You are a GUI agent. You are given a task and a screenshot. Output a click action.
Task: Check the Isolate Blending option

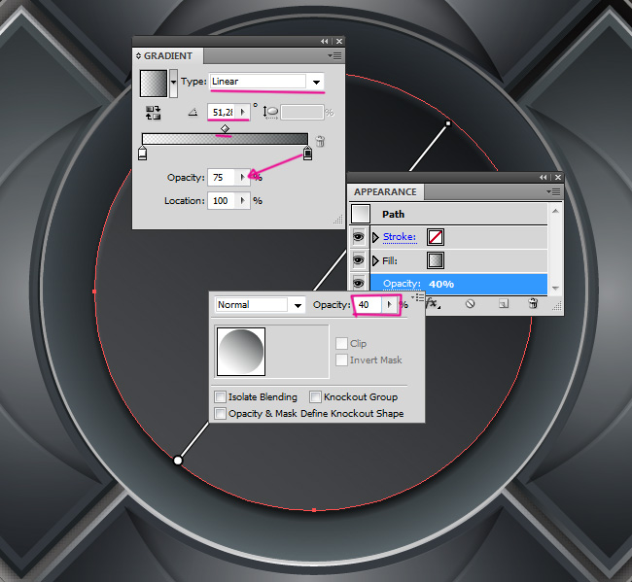(220, 396)
